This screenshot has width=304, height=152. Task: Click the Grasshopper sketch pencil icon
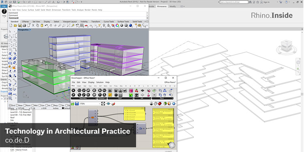113,103
